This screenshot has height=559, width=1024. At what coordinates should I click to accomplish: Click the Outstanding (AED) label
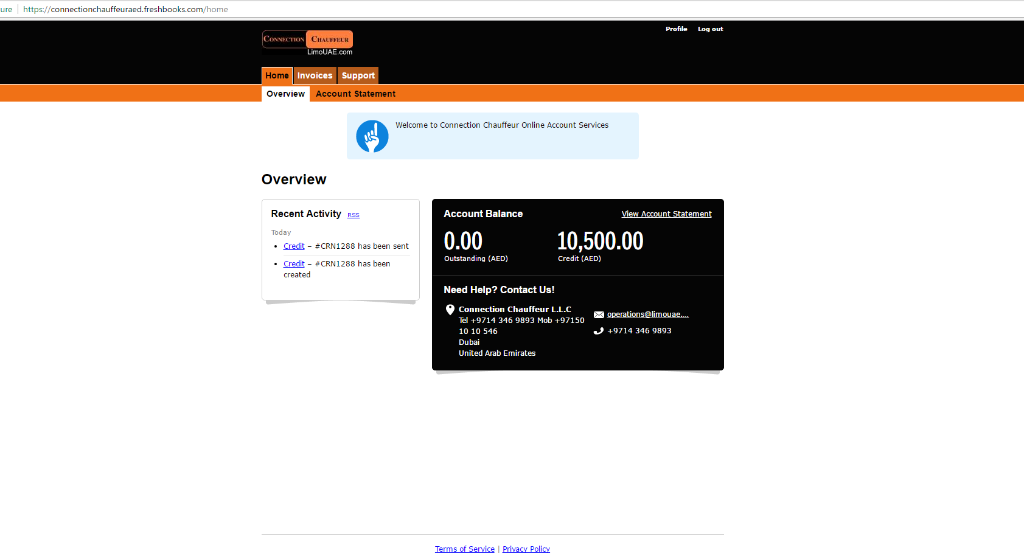(476, 259)
